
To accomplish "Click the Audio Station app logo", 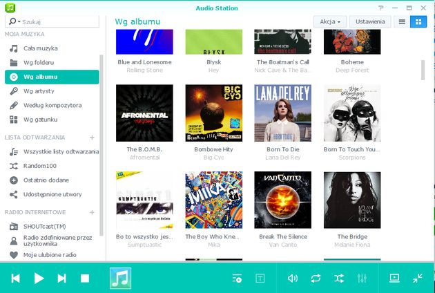I will point(10,8).
